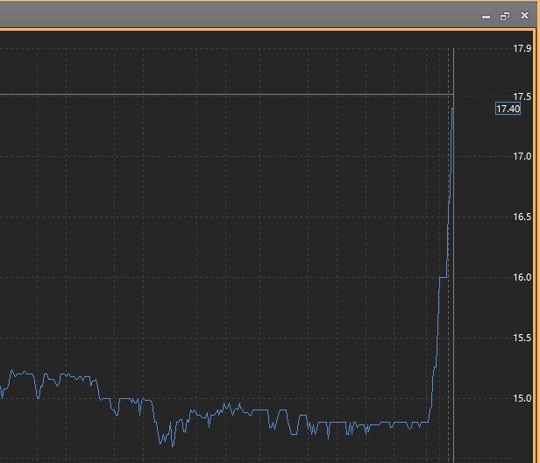Screen dimensions: 540x463
Task: Select the 16.0 price axis label
Action: [522, 277]
